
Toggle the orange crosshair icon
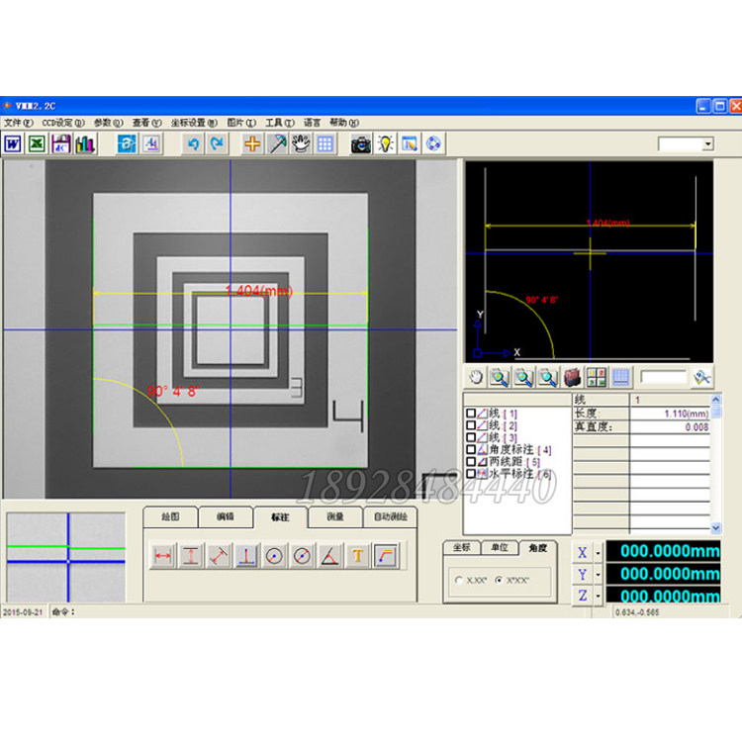click(252, 143)
